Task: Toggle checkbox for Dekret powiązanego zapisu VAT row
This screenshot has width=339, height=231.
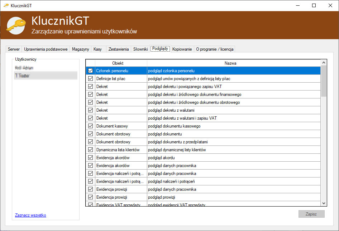Action: pos(90,87)
